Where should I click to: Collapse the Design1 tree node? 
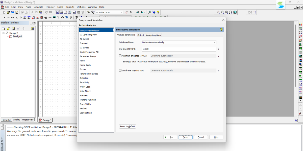coord(4,33)
